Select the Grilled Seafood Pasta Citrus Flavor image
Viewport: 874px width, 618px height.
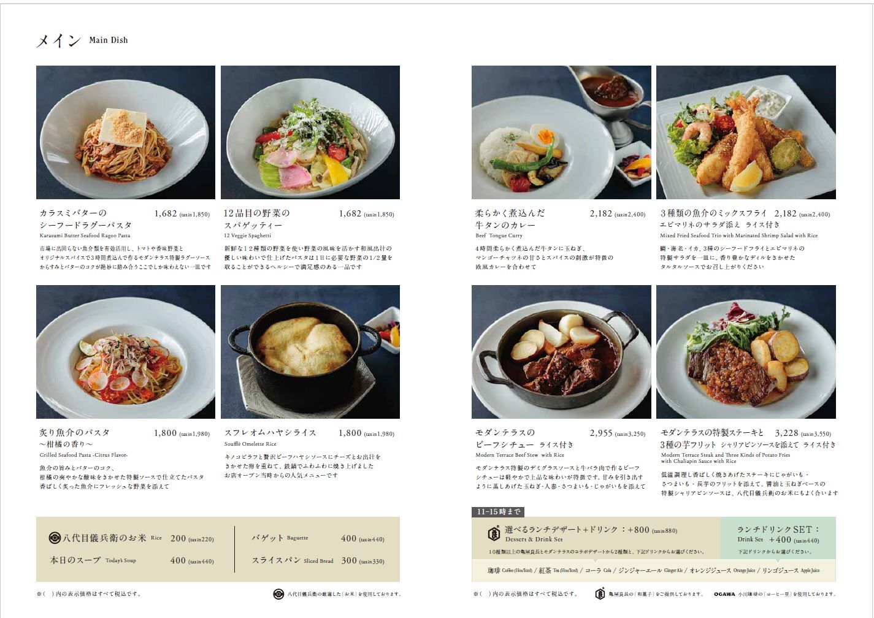click(x=126, y=352)
